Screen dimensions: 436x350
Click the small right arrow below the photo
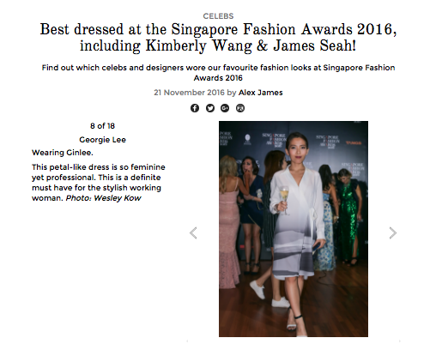click(x=400, y=341)
